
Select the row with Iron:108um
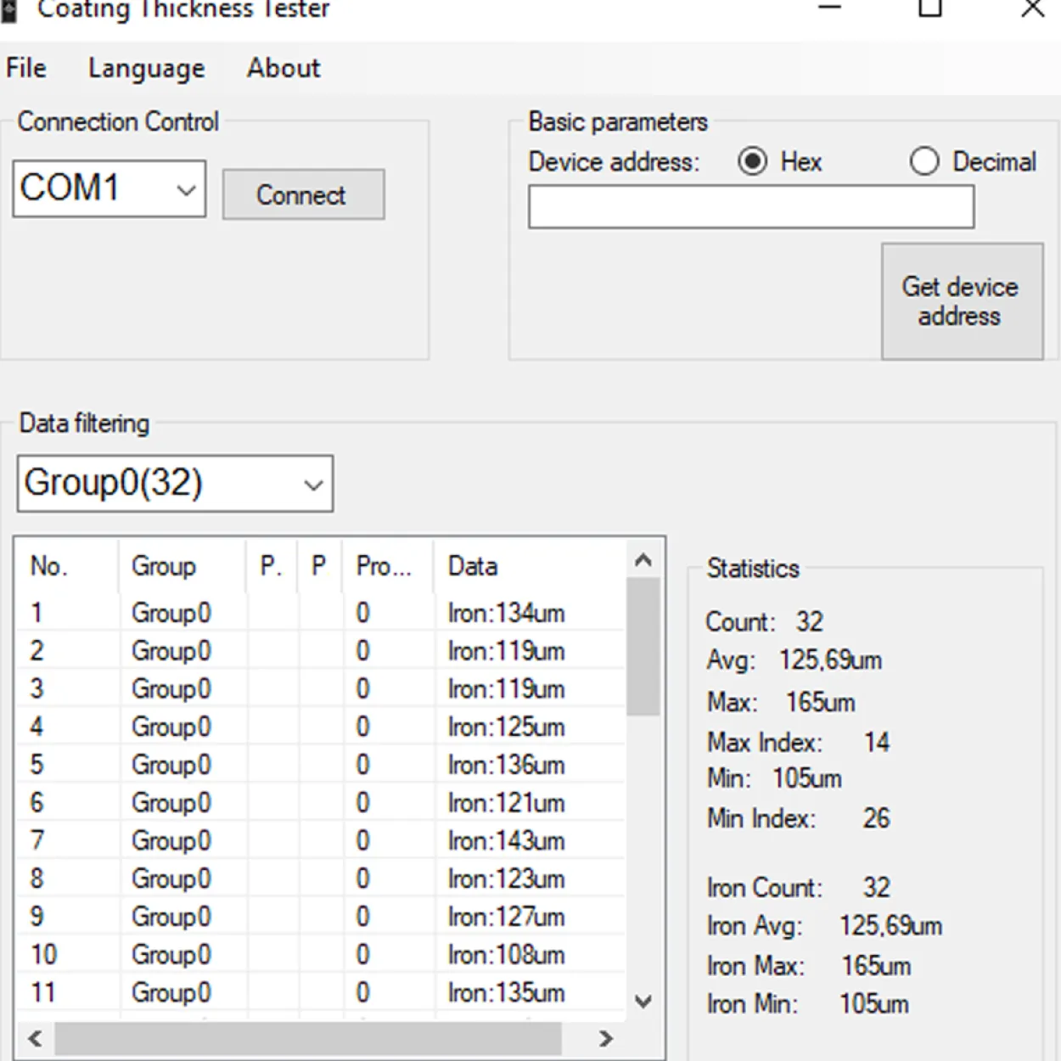(x=321, y=955)
